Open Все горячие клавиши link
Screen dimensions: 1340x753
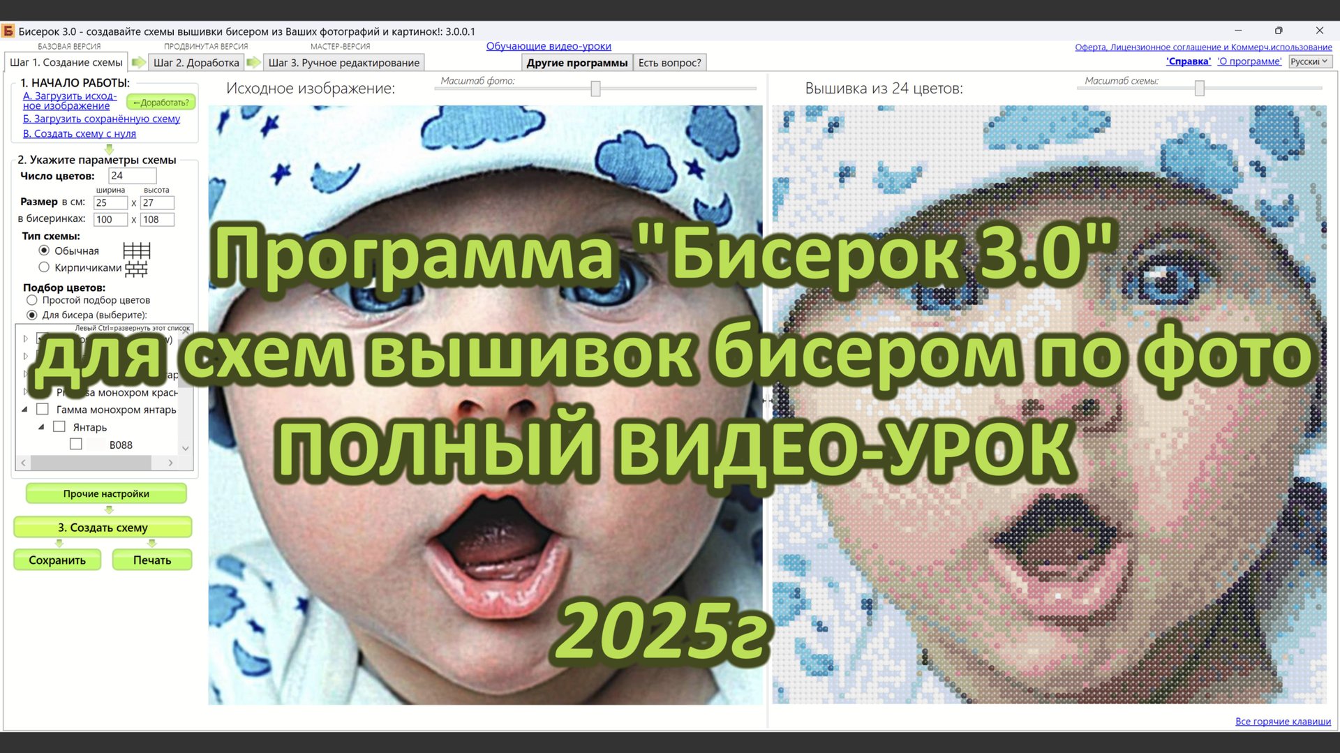[1283, 722]
